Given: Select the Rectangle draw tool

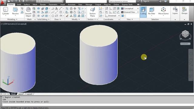Looking at the screenshot, I should (57, 16).
